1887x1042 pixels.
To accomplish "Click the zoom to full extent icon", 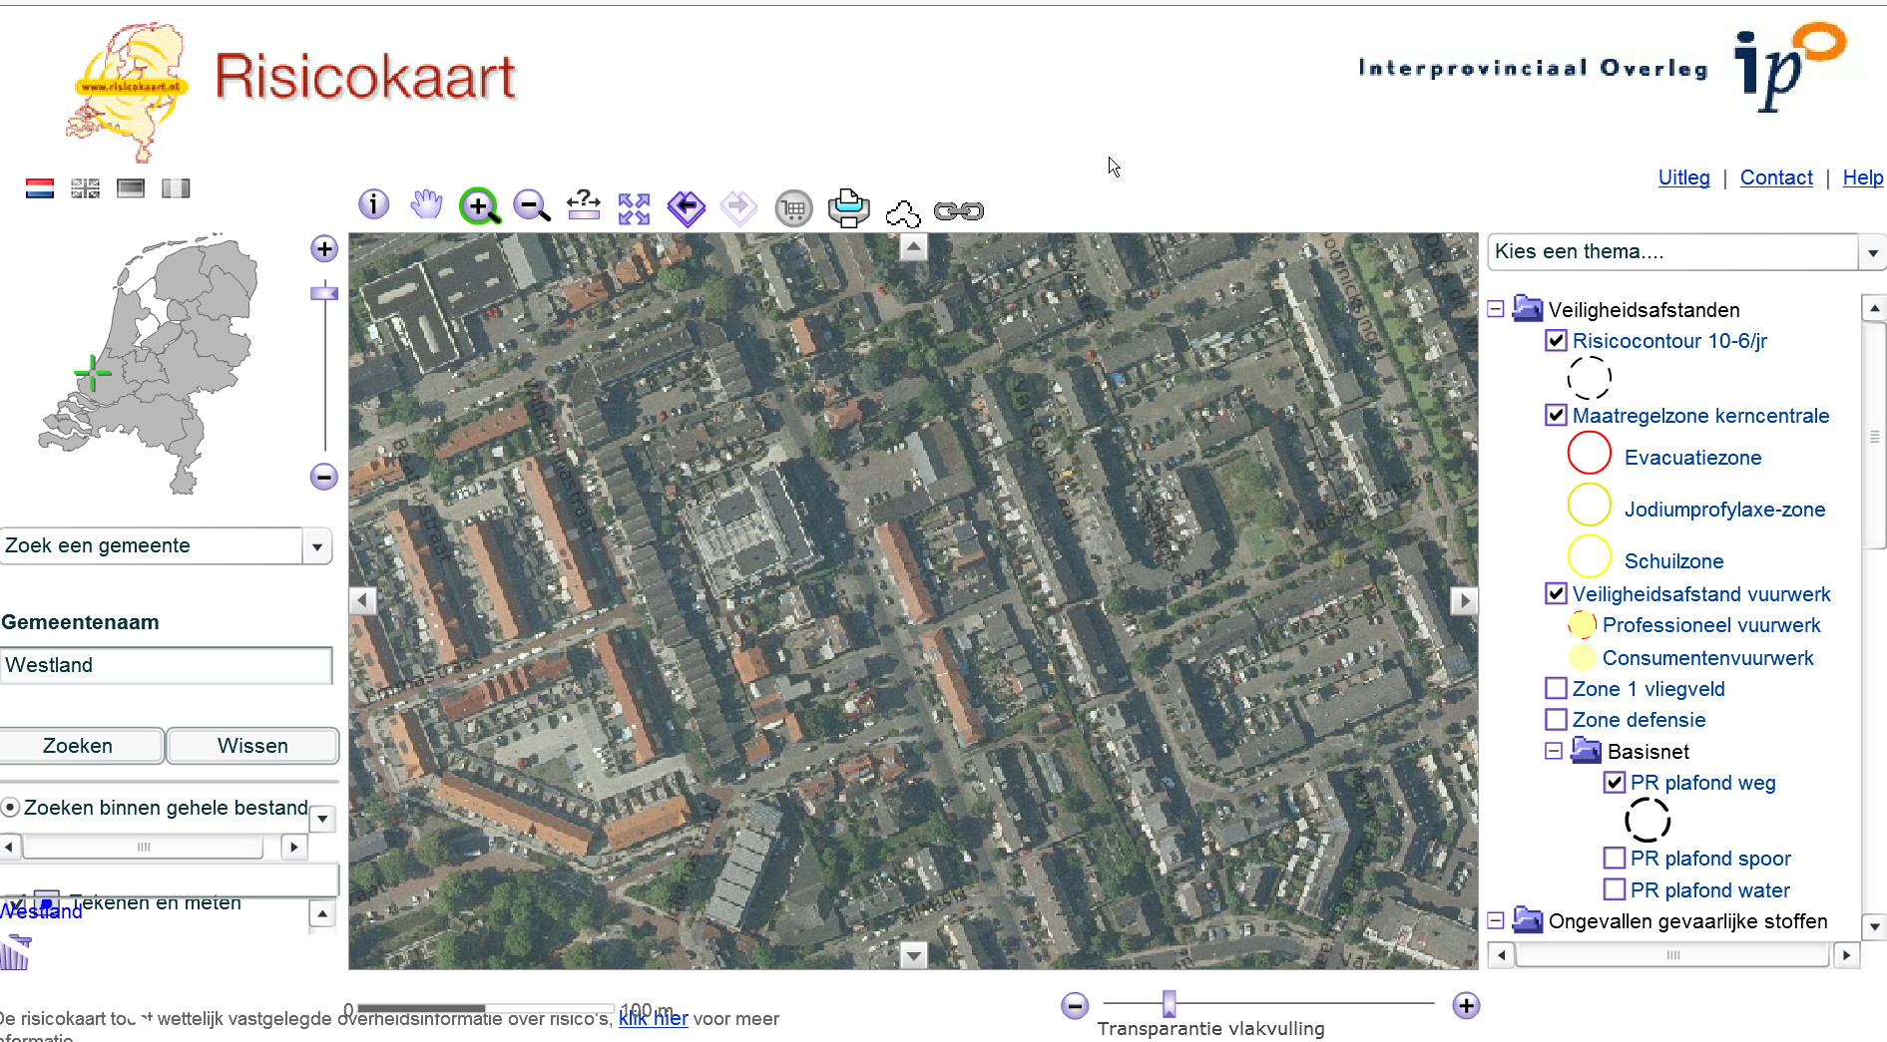I will point(634,208).
